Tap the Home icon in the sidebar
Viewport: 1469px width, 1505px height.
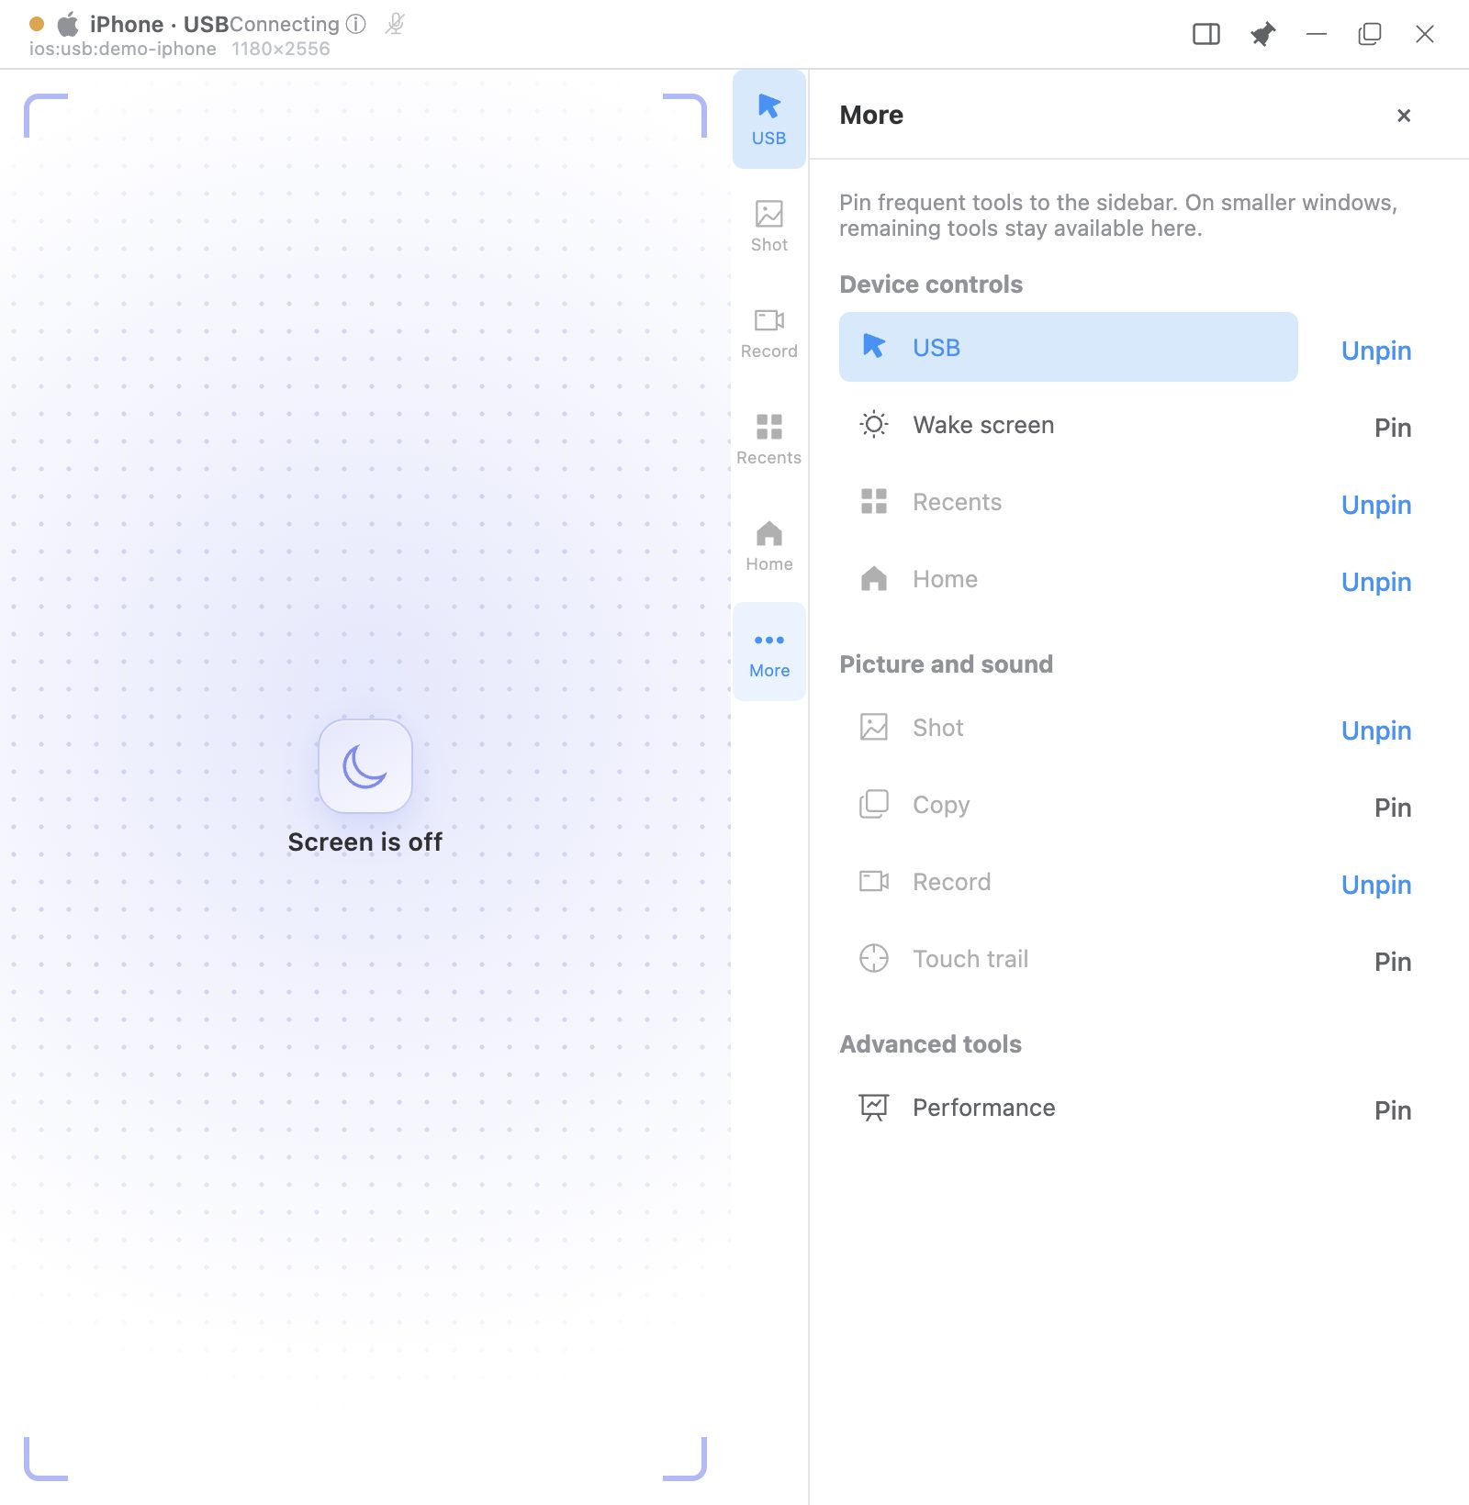769,545
